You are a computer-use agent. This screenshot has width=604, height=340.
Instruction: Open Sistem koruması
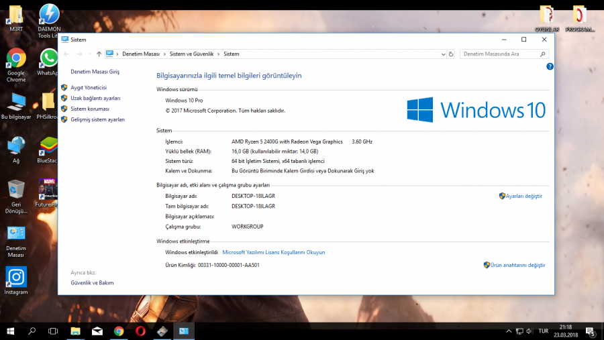pos(89,109)
